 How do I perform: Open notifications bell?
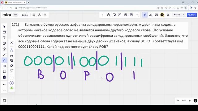[168, 15]
